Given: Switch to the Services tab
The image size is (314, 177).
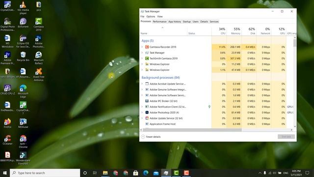Looking at the screenshot, I should click(x=214, y=22).
